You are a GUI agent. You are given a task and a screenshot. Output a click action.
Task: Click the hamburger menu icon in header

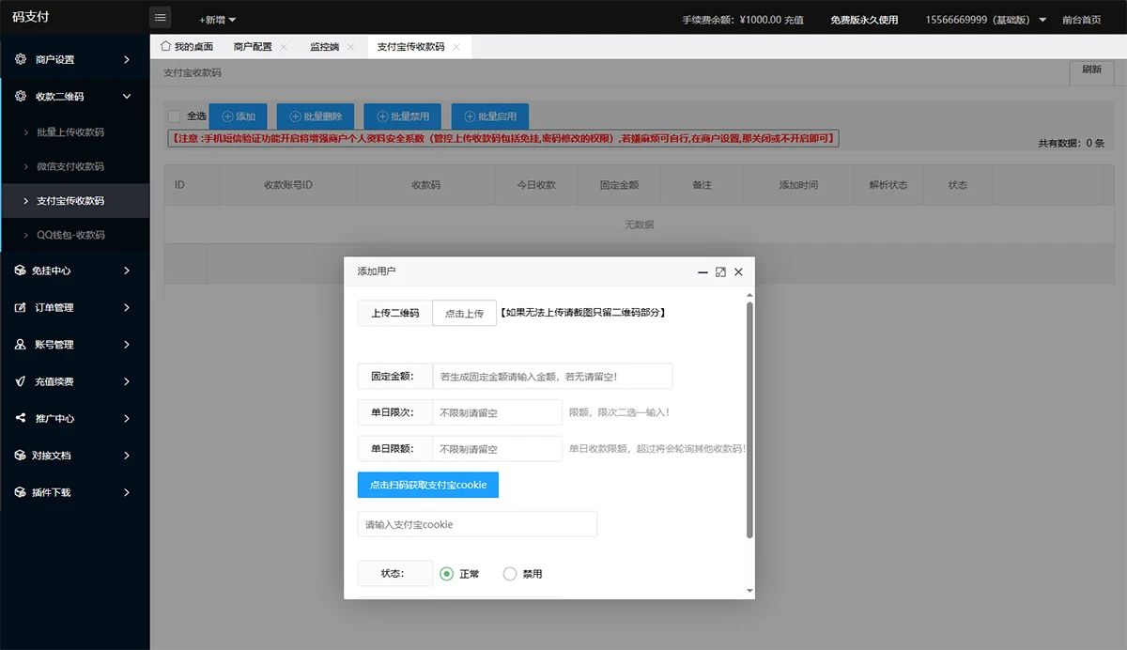click(x=161, y=18)
